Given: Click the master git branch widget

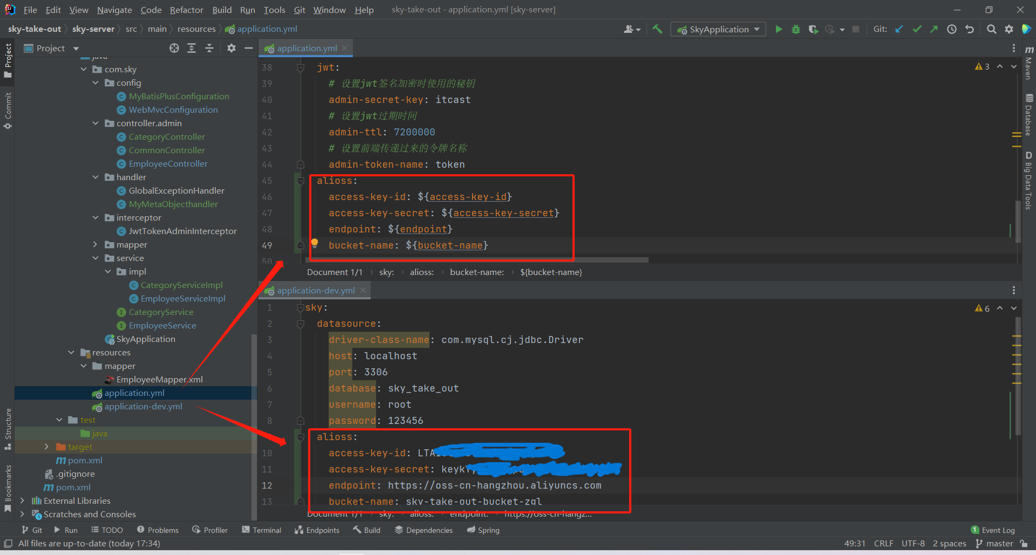Looking at the screenshot, I should tap(994, 543).
